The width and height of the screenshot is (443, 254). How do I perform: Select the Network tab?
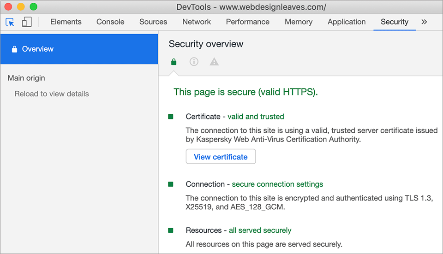[197, 22]
